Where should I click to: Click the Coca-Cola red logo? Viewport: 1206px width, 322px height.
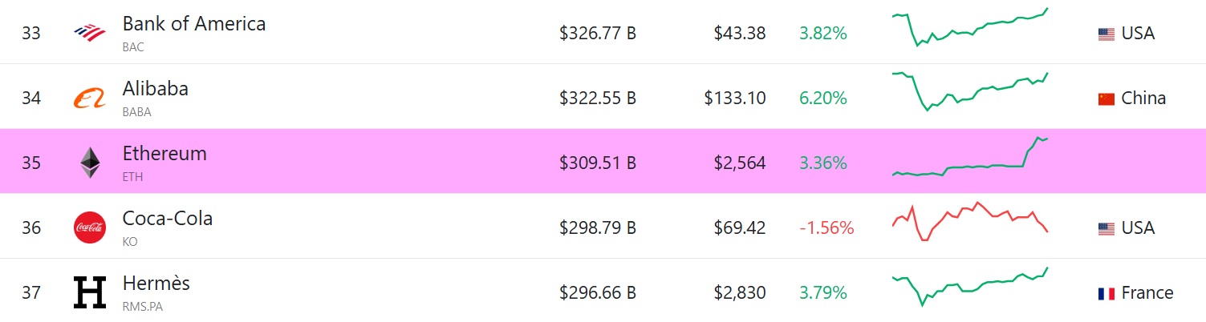89,227
